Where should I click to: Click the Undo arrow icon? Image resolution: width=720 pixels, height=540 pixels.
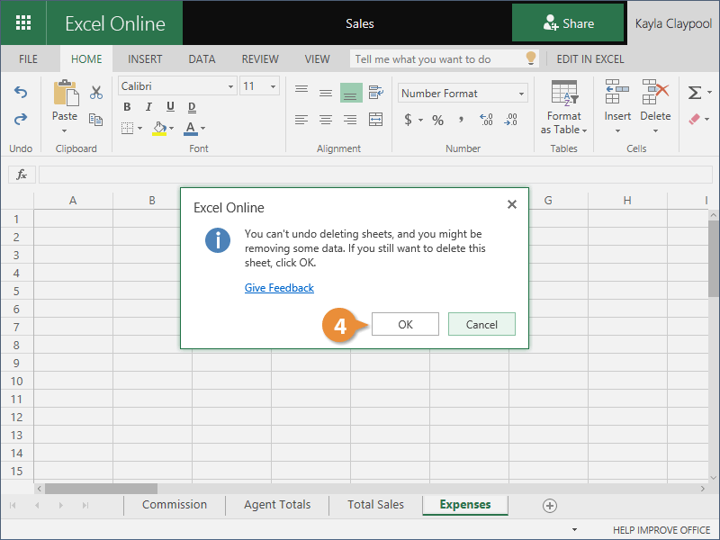21,93
